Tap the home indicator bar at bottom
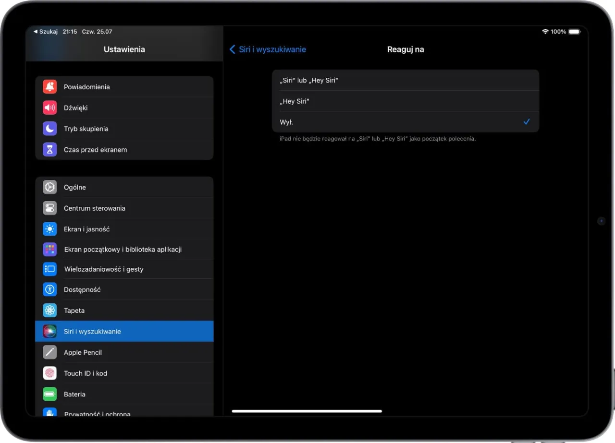The width and height of the screenshot is (615, 443). pos(307,411)
